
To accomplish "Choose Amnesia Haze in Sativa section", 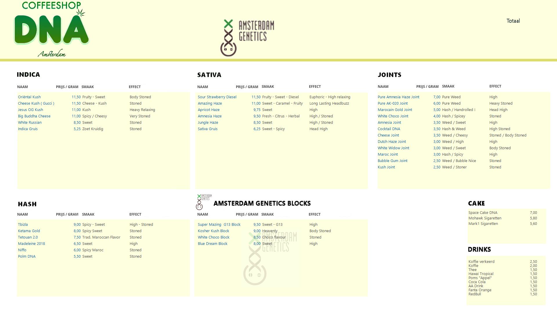I will tap(210, 116).
